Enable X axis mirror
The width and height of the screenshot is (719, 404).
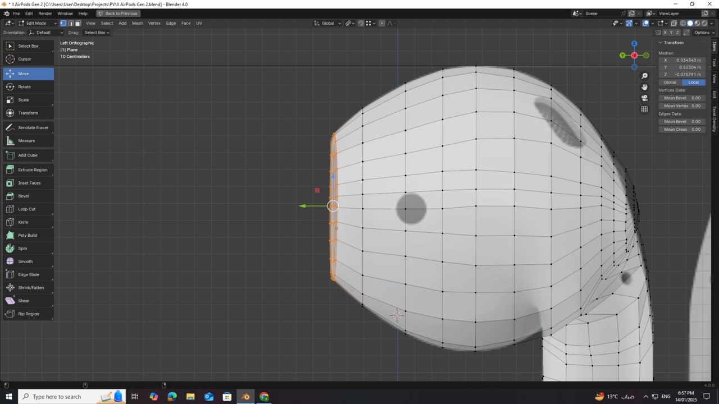665,33
